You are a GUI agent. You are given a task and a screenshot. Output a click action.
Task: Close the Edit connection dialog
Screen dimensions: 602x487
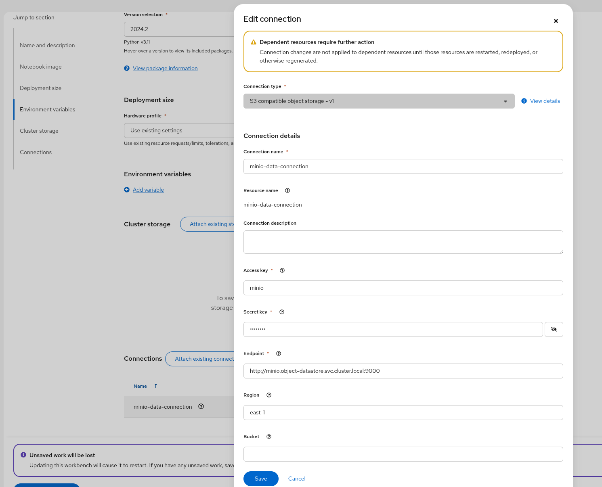(x=556, y=21)
